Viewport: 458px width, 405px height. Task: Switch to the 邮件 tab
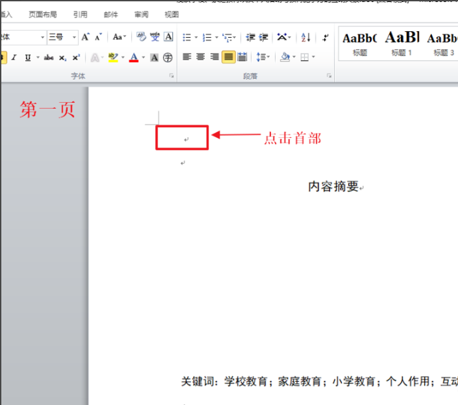point(111,15)
